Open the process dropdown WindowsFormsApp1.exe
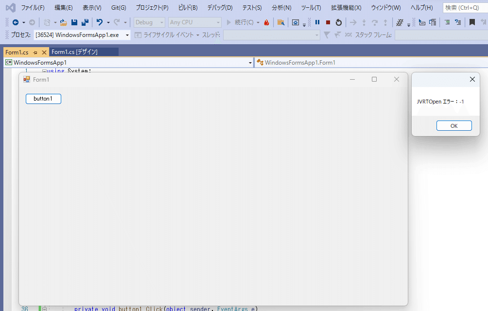The image size is (488, 311). point(82,35)
